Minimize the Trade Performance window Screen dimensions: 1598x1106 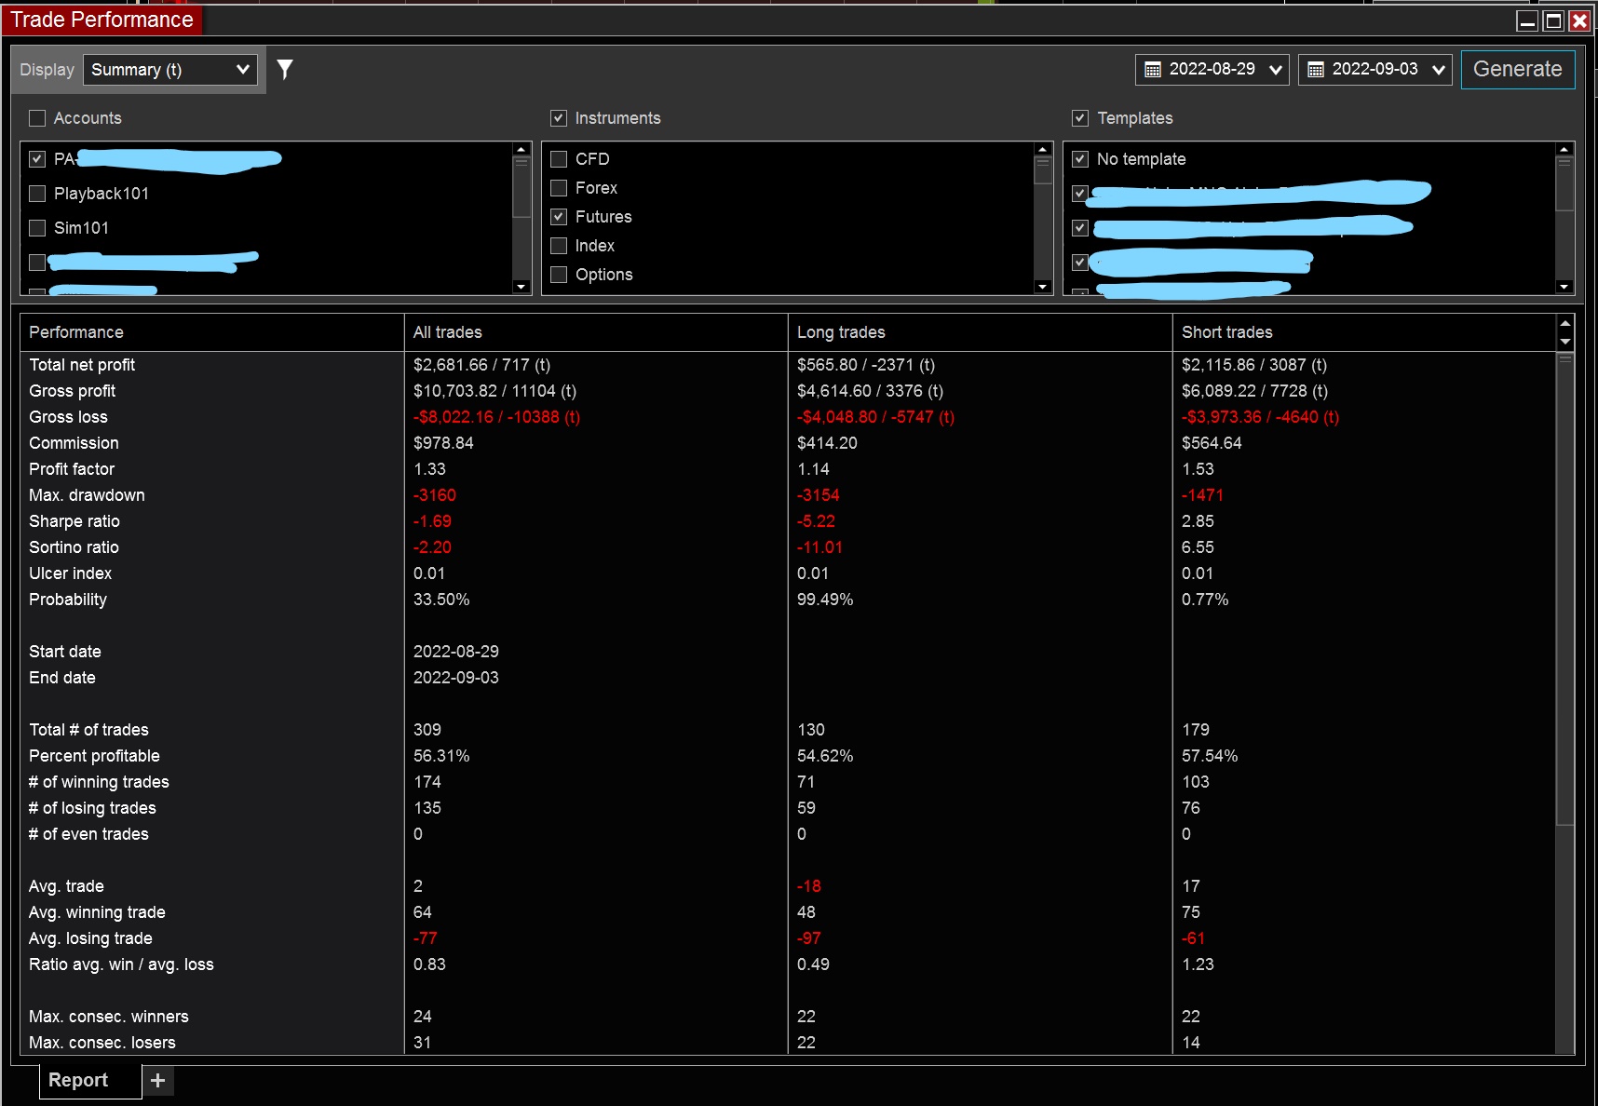click(x=1527, y=20)
